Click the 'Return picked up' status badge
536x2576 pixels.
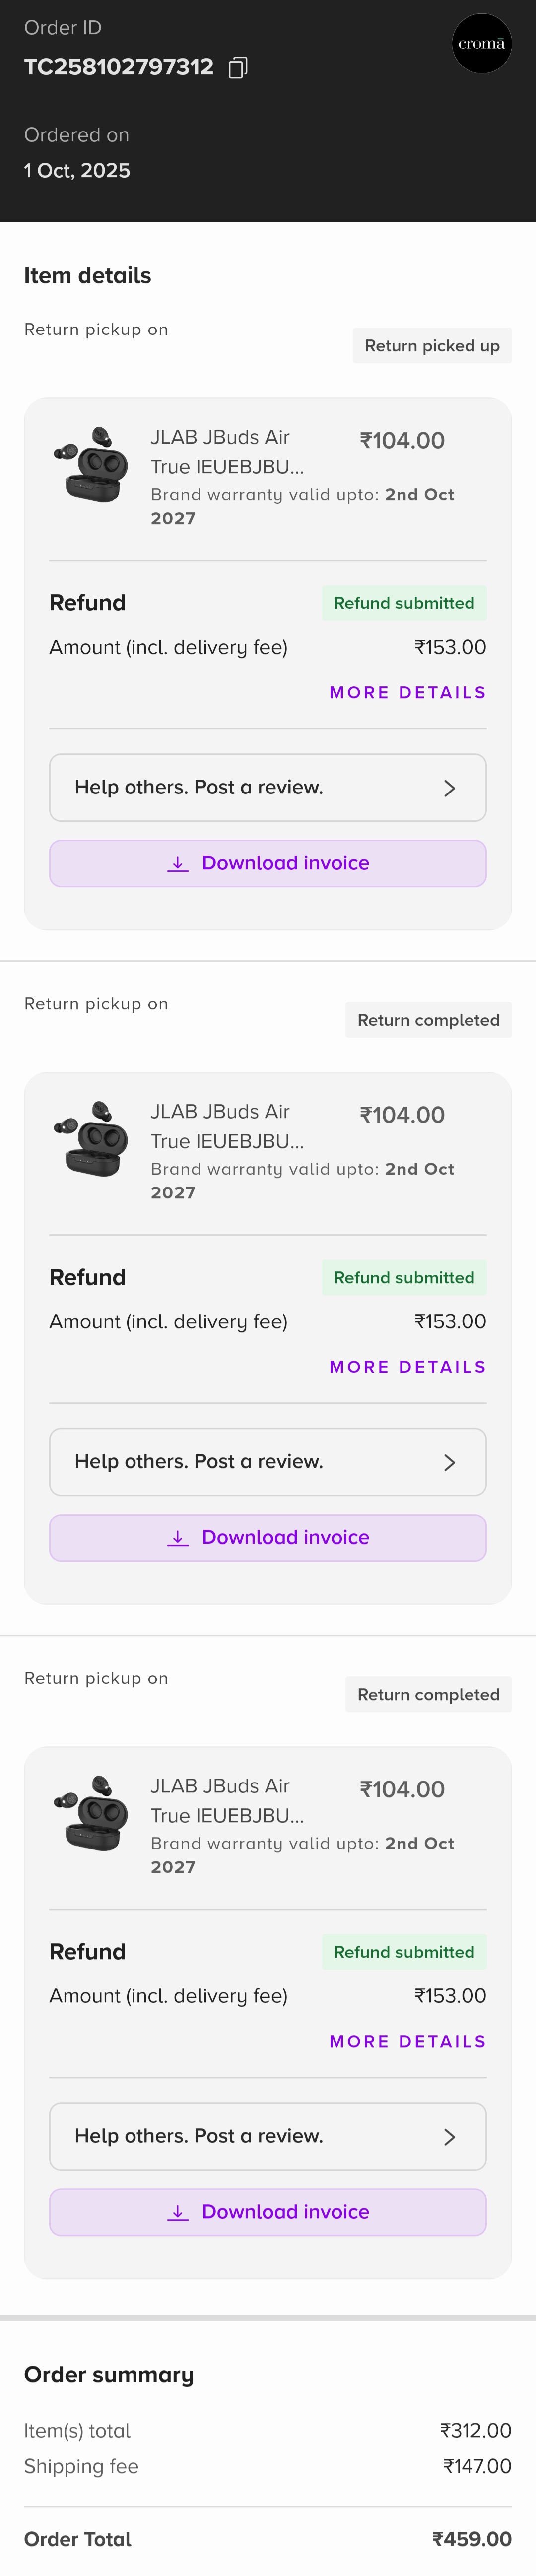click(432, 346)
